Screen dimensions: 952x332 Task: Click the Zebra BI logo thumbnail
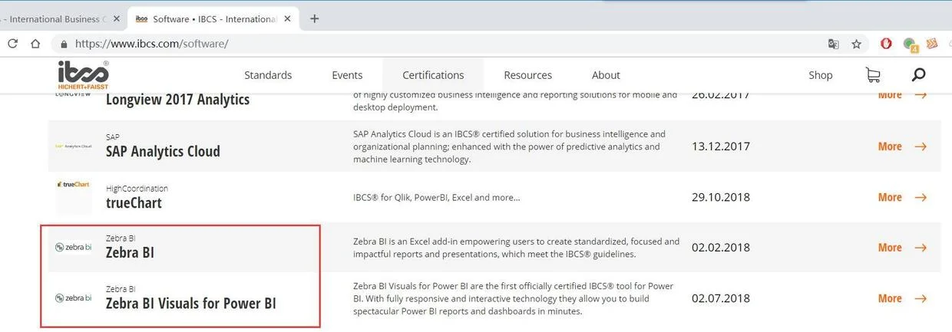74,247
